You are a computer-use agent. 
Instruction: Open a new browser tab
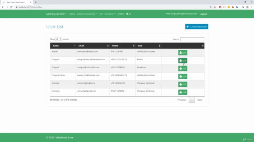[x=36, y=2]
